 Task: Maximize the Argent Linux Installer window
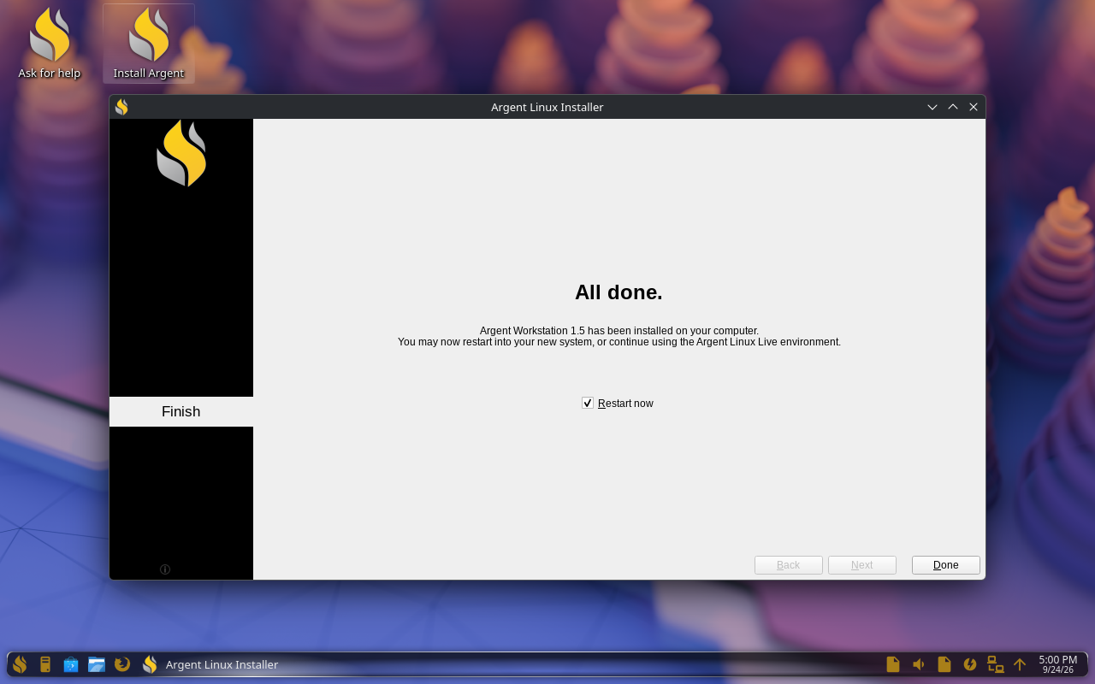953,107
